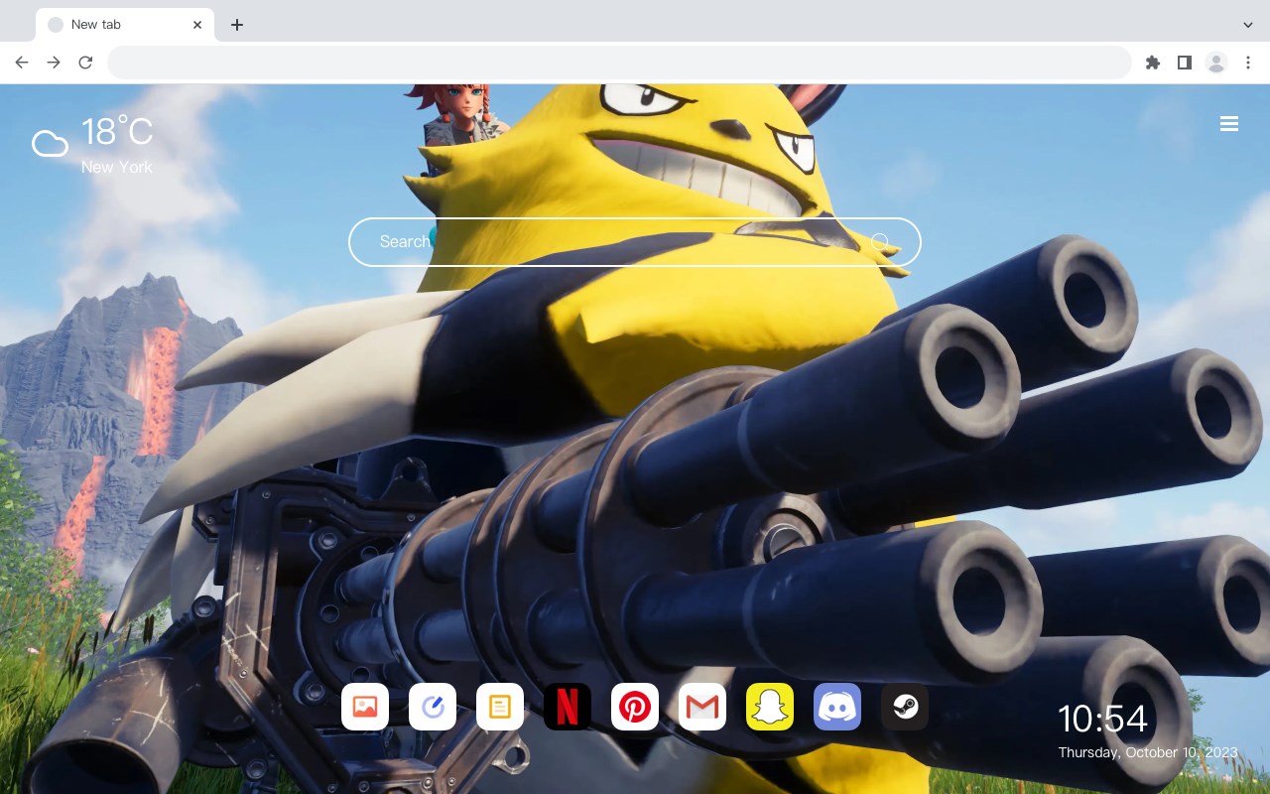Click the cloud weather icon
The width and height of the screenshot is (1270, 794).
pyautogui.click(x=50, y=145)
